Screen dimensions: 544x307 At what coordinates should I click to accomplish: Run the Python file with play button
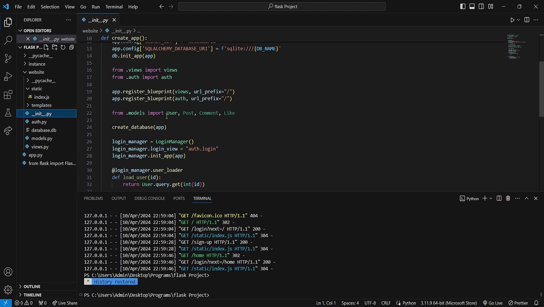(x=512, y=20)
